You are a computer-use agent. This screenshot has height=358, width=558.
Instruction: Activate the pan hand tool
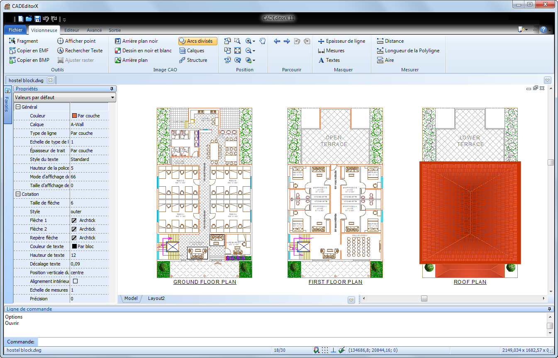[x=262, y=41]
